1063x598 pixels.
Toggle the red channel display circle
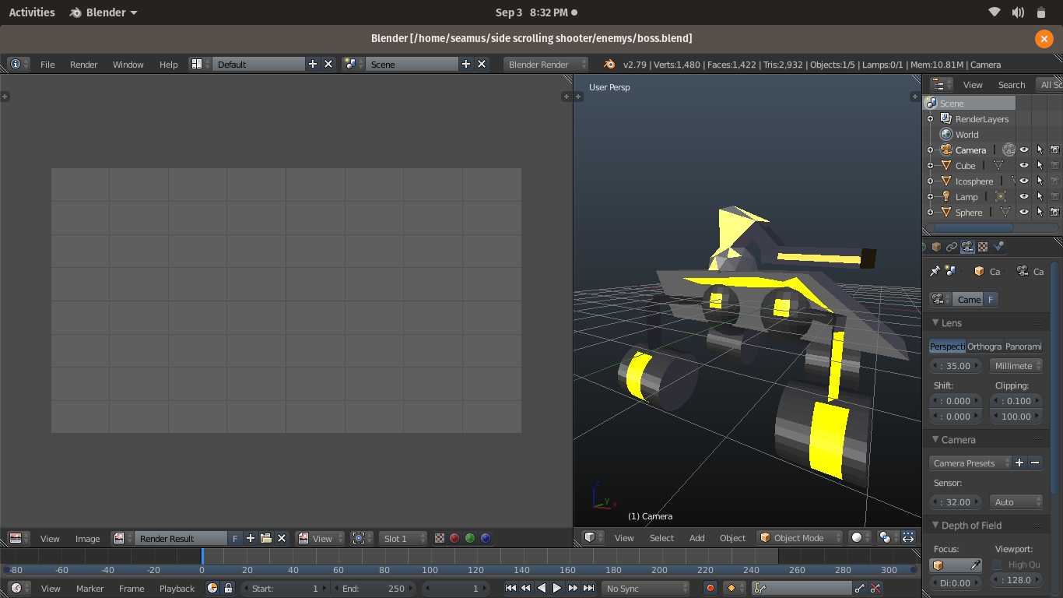click(454, 538)
